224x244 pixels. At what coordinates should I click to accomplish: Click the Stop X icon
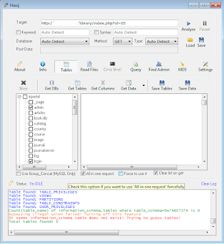23,82
